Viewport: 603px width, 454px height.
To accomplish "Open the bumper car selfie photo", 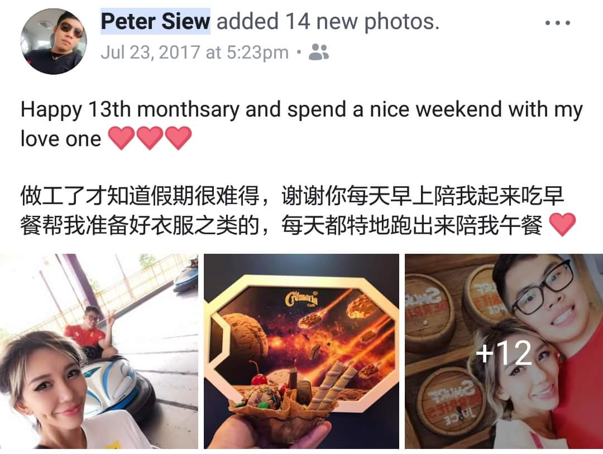I will [x=99, y=351].
